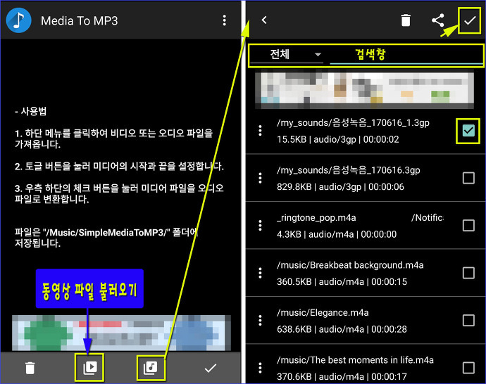Tap the "829.8KB | audio/3gp | 00:00:06" details

340,187
